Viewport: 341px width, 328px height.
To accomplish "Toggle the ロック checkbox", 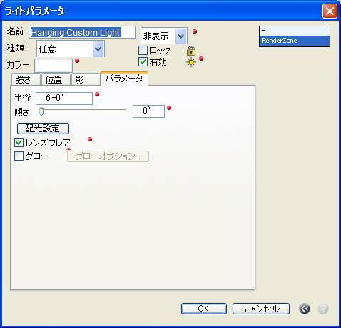I will pos(143,51).
